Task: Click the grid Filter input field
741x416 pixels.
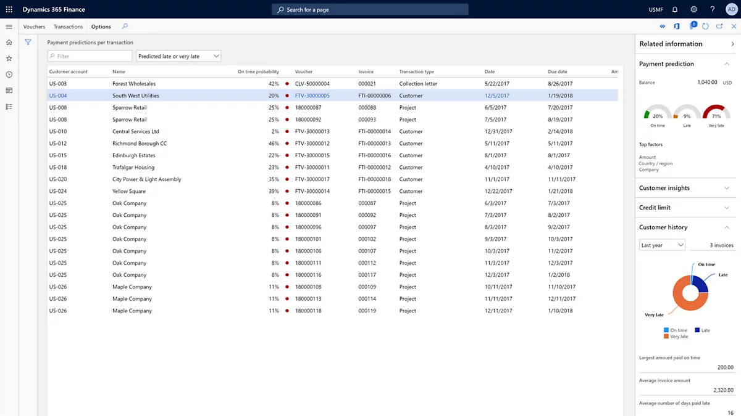Action: coord(90,56)
